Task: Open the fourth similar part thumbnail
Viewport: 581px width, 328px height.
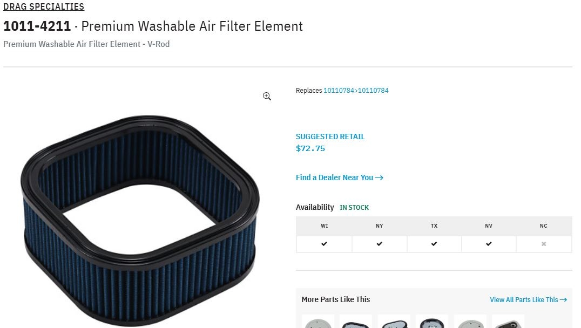Action: [x=432, y=322]
